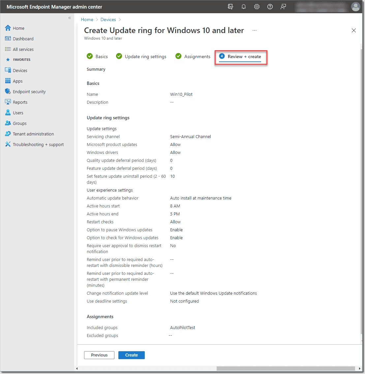The width and height of the screenshot is (365, 374).
Task: Open Apps in the sidebar menu
Action: [x=17, y=81]
